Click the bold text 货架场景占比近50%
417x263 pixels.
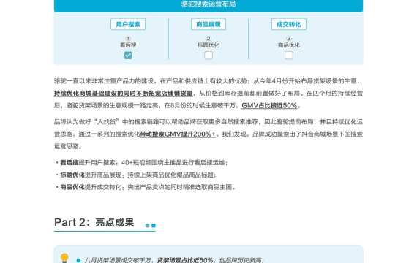(x=185, y=260)
